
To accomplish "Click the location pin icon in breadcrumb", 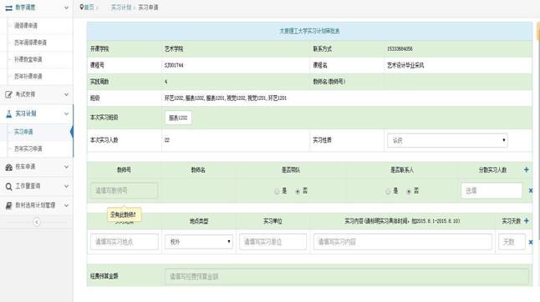I will pos(82,8).
